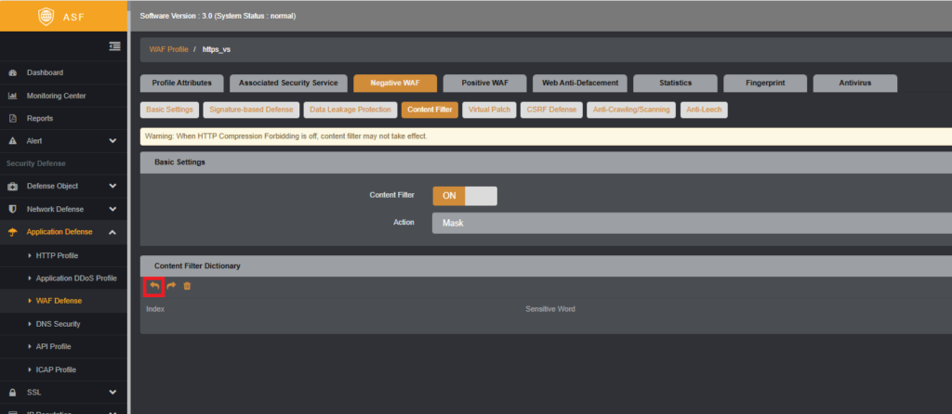Collapse sidebar using the menu toggle icon
This screenshot has width=952, height=414.
tap(114, 46)
